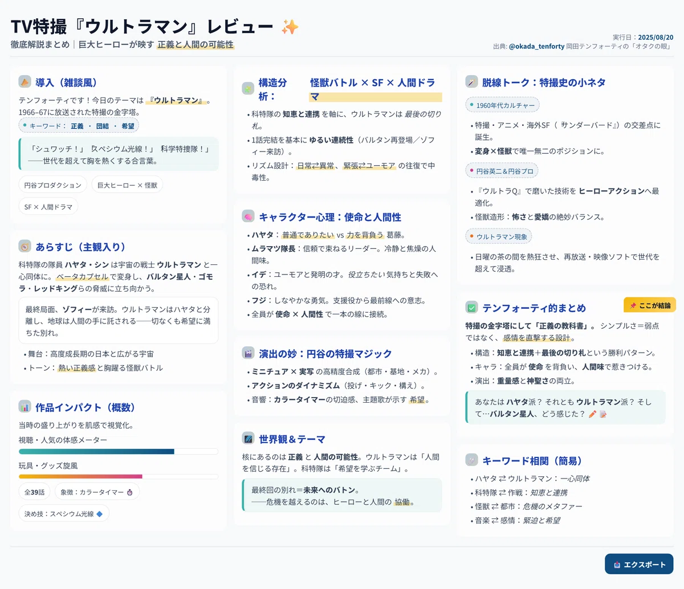Click the link icon beside キーワード相関 heading

click(471, 460)
